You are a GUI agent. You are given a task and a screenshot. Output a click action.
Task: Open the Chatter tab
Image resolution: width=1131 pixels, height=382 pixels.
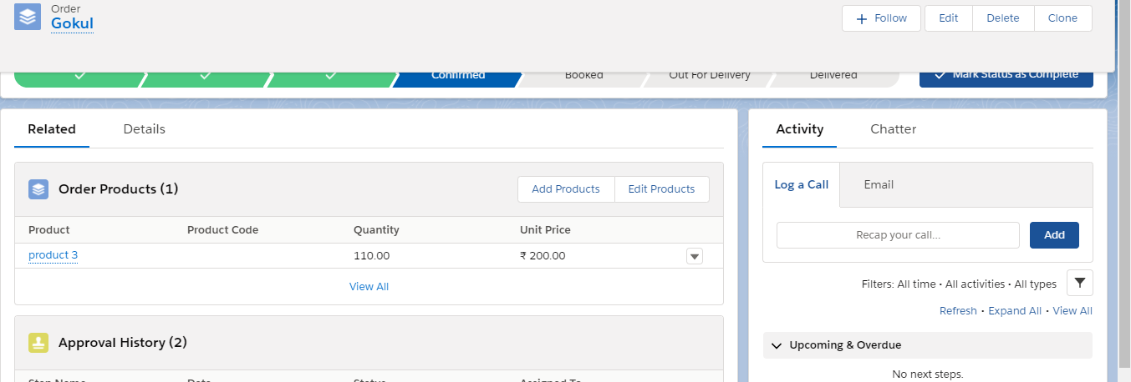893,129
